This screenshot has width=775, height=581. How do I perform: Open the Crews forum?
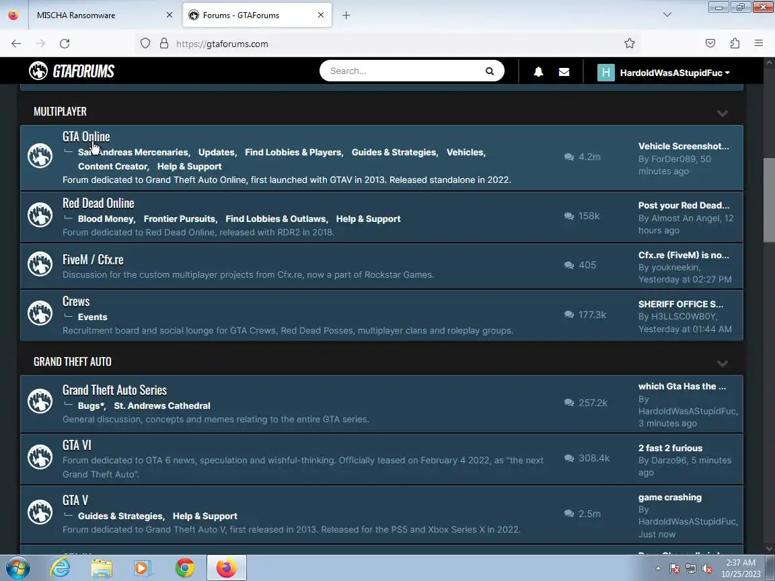[76, 301]
